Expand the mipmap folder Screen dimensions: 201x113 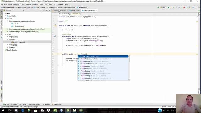pyautogui.click(x=8, y=45)
